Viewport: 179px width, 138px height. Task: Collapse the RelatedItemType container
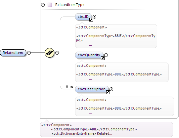click(x=43, y=5)
